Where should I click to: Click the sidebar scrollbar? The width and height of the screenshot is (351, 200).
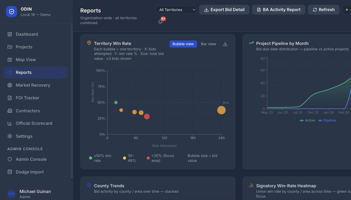72,101
